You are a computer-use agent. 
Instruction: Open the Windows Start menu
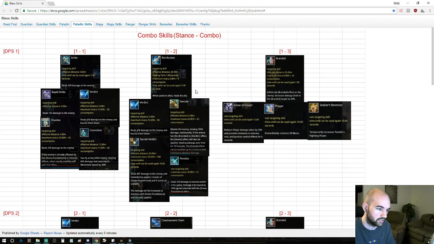pyautogui.click(x=4, y=241)
